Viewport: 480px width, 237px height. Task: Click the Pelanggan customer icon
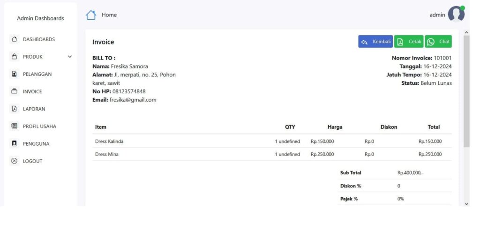click(x=14, y=74)
